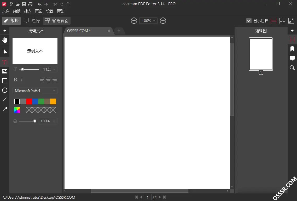297x201 pixels.
Task: Align text to the left
Action: coord(42,80)
